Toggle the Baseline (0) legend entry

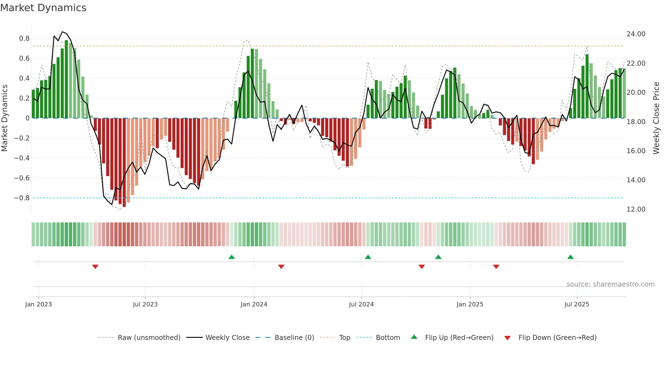285,337
